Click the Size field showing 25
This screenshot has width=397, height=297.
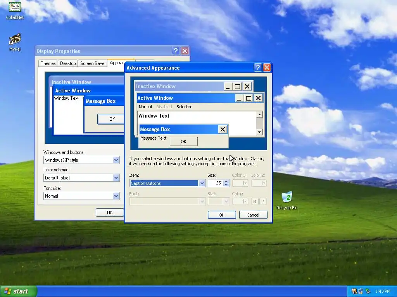pos(216,183)
